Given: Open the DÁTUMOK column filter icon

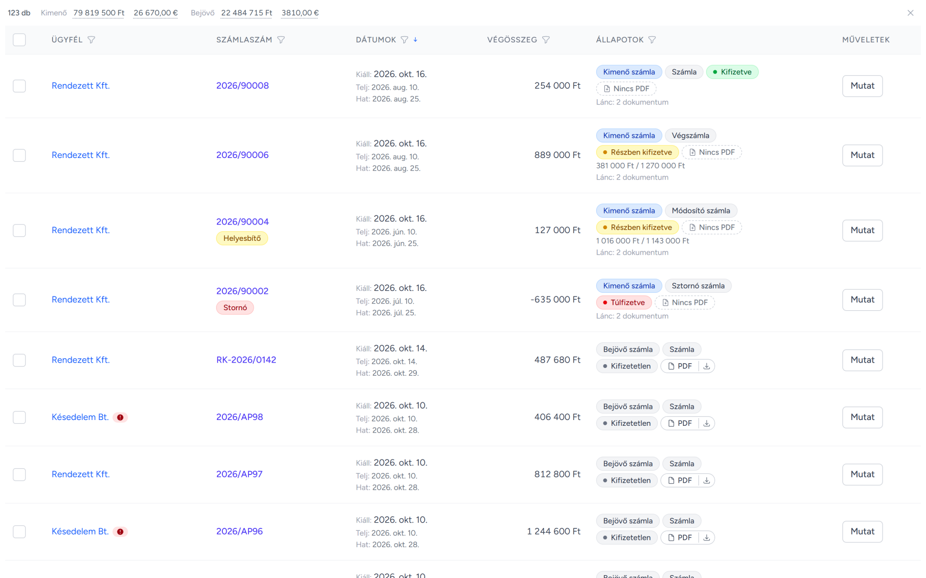Looking at the screenshot, I should click(x=405, y=40).
